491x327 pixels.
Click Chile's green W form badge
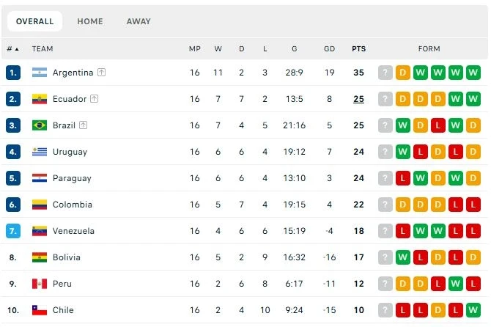click(473, 310)
